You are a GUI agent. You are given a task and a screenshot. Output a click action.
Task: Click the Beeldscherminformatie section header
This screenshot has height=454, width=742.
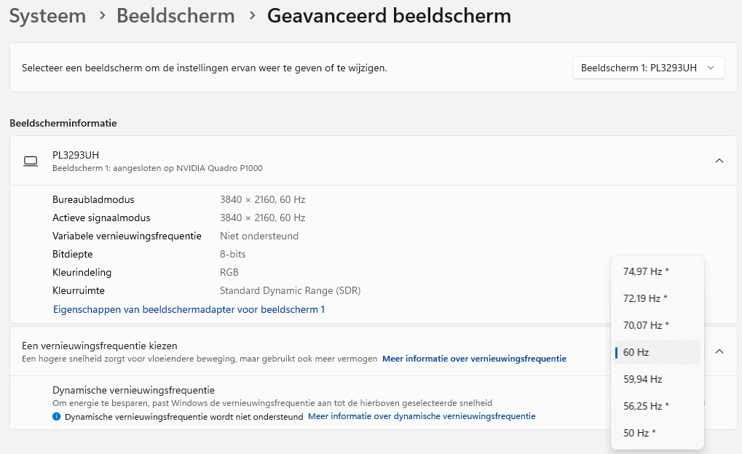[62, 123]
